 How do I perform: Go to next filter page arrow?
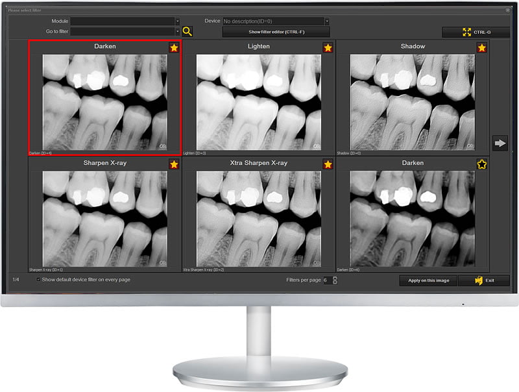(x=500, y=143)
